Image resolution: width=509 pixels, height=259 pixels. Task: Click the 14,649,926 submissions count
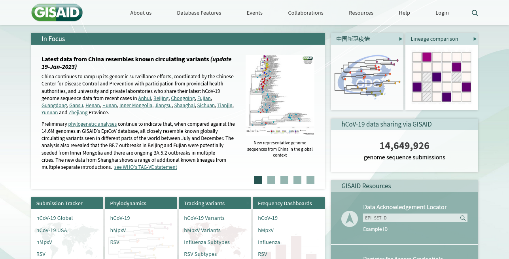coord(404,146)
